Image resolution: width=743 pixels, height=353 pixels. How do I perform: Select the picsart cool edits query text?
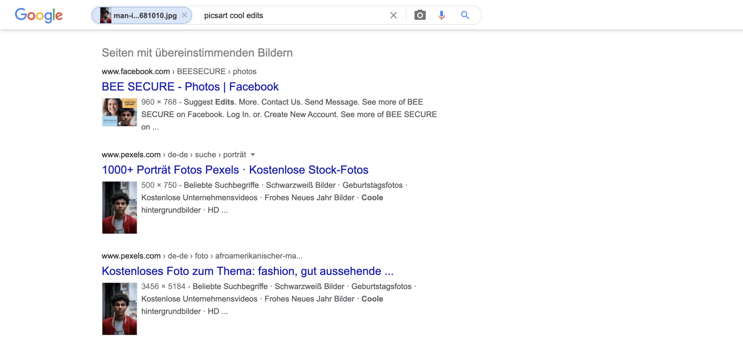233,15
